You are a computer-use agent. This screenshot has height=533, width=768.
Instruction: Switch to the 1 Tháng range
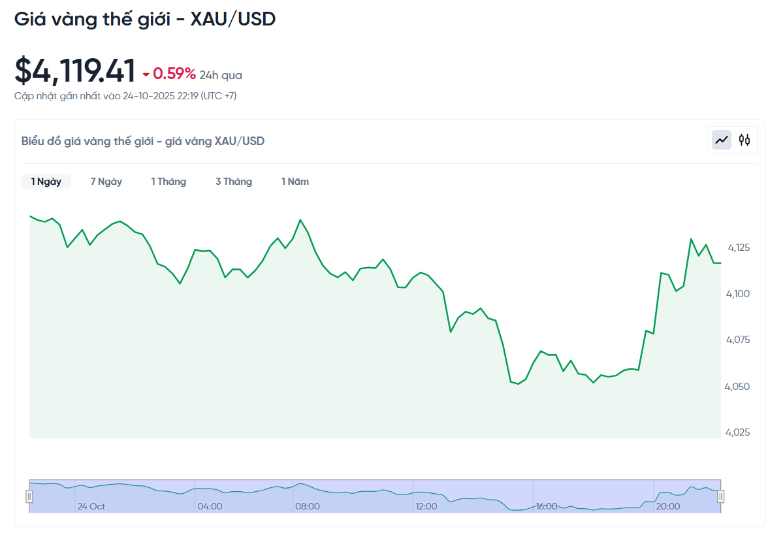(x=168, y=182)
